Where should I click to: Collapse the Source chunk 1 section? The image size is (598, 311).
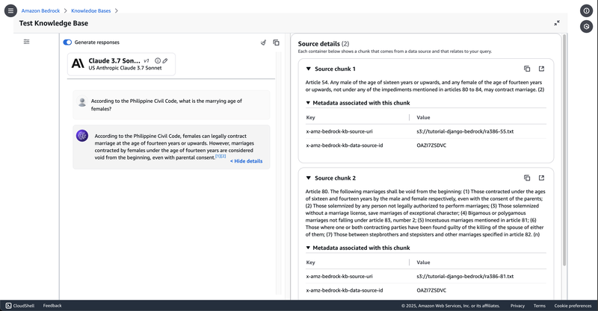click(x=309, y=69)
